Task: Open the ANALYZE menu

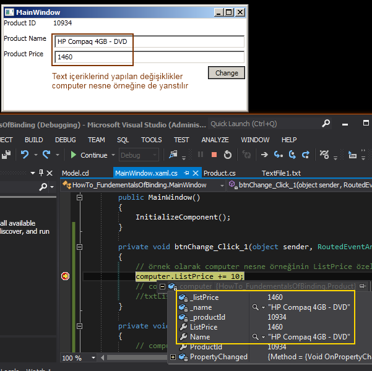Action: point(215,140)
